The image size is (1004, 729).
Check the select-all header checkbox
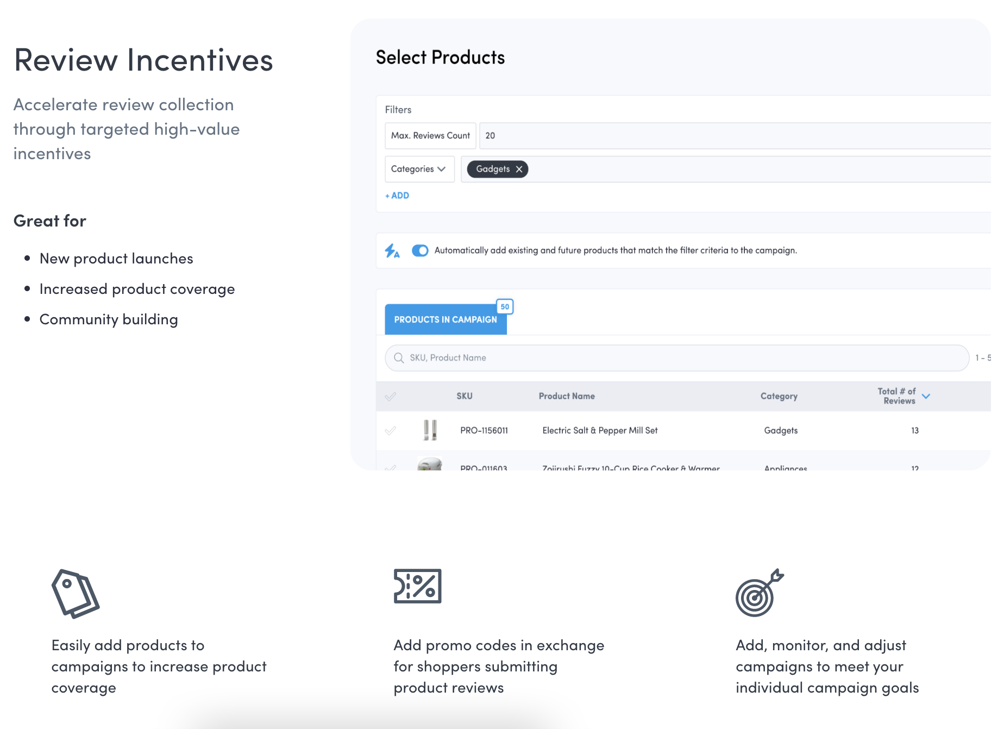[391, 397]
